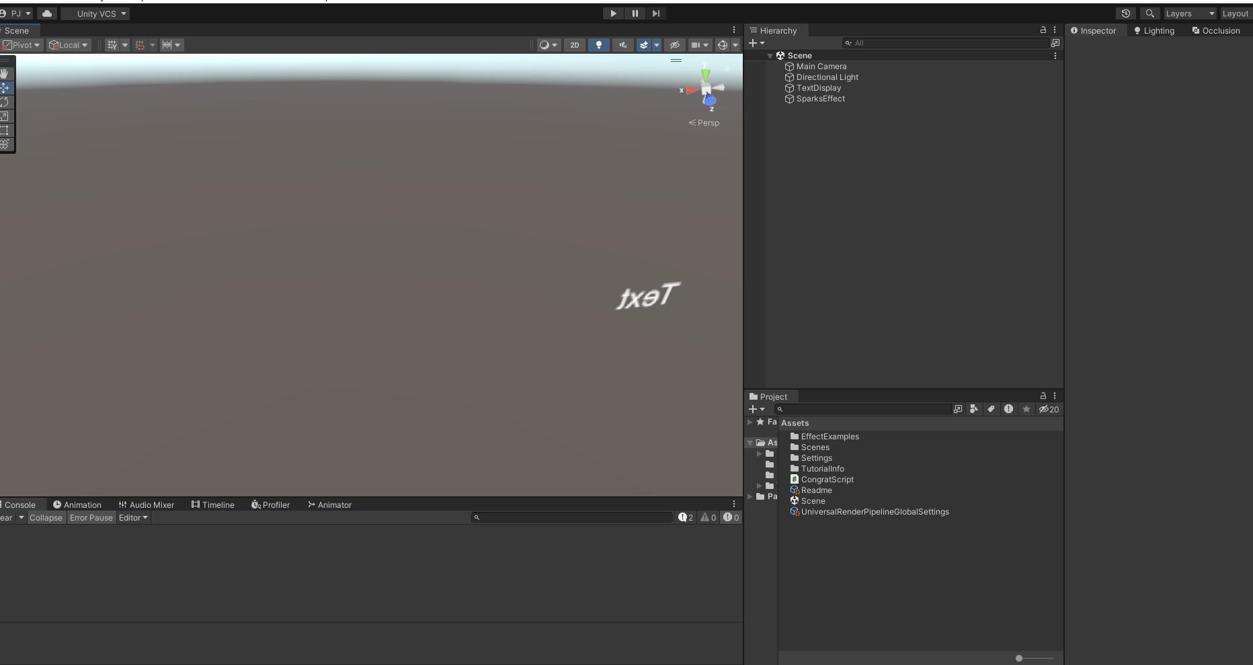Open Undo History icon

pos(1126,13)
